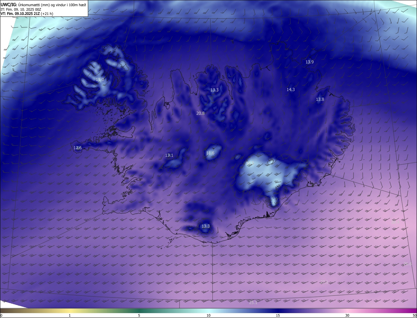
Task: Click the 'IT: Fim. 09. 10. 2025 00Z' line
Action: coord(21,9)
